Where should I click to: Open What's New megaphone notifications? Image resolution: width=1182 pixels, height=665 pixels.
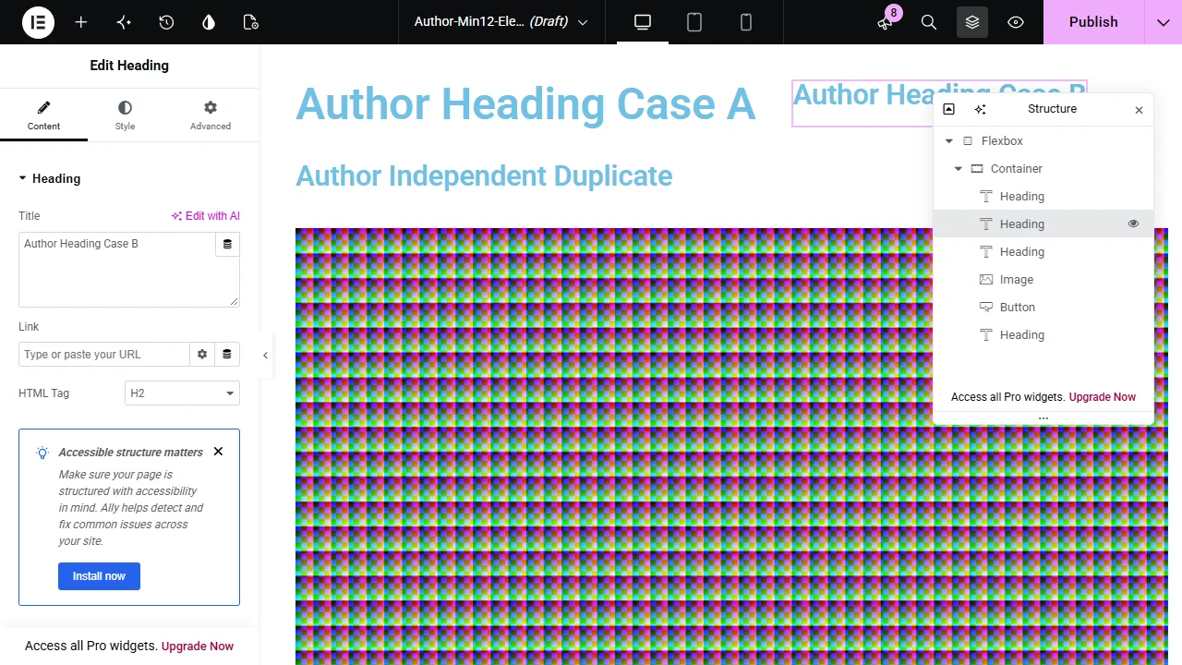[886, 22]
